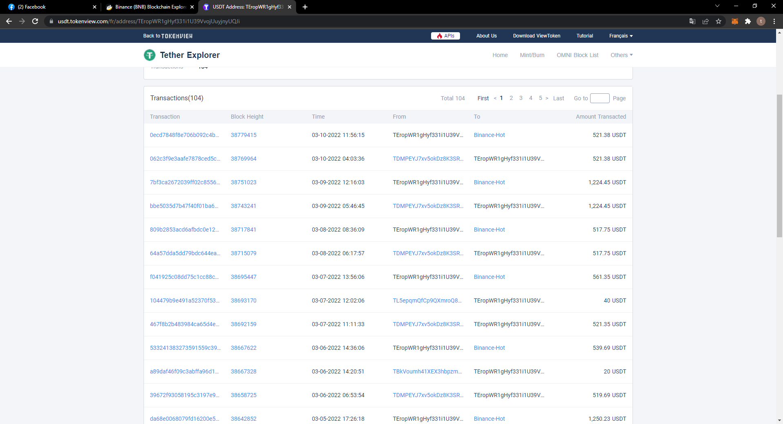Switch to Binance (BNB) Blockchain Explorer tab
The image size is (783, 424).
(149, 7)
